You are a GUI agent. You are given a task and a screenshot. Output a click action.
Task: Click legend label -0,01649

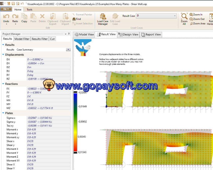[x=82, y=106]
